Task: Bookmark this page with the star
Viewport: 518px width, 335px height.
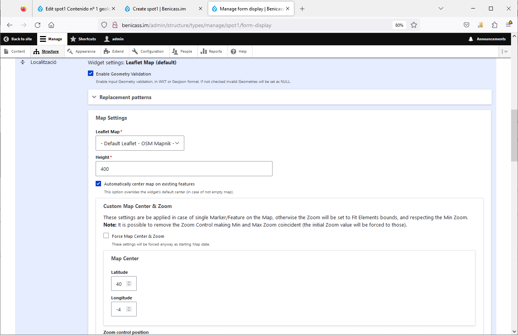Action: (x=414, y=25)
